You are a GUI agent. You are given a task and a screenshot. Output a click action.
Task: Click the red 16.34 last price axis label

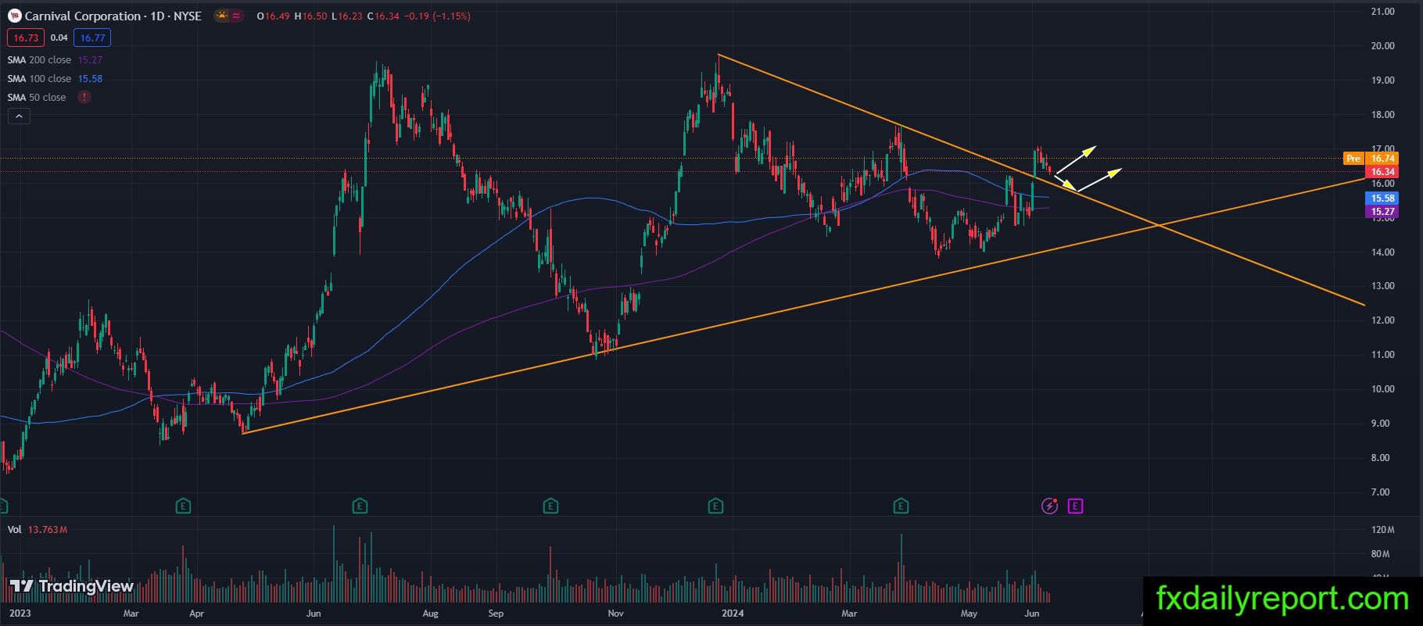1382,172
